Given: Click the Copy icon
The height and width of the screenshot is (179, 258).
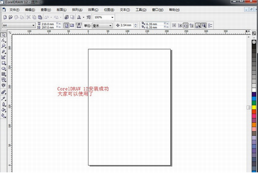Looking at the screenshot, I should (34, 17).
